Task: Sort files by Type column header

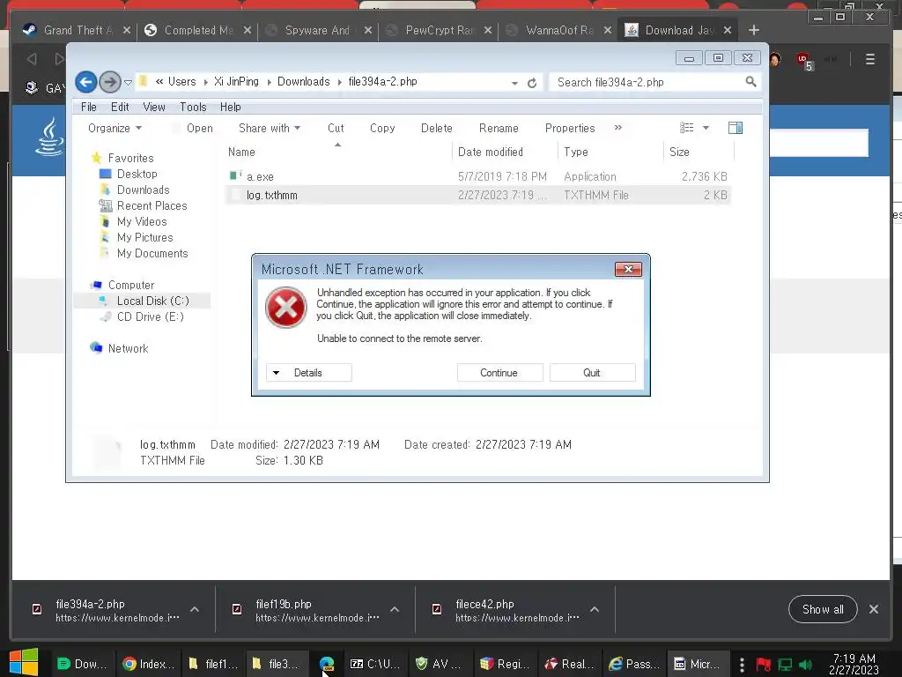Action: pyautogui.click(x=610, y=152)
